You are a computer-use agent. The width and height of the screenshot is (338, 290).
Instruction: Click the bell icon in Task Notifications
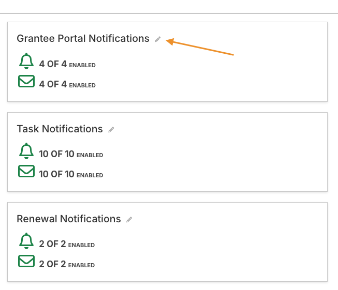pyautogui.click(x=26, y=152)
